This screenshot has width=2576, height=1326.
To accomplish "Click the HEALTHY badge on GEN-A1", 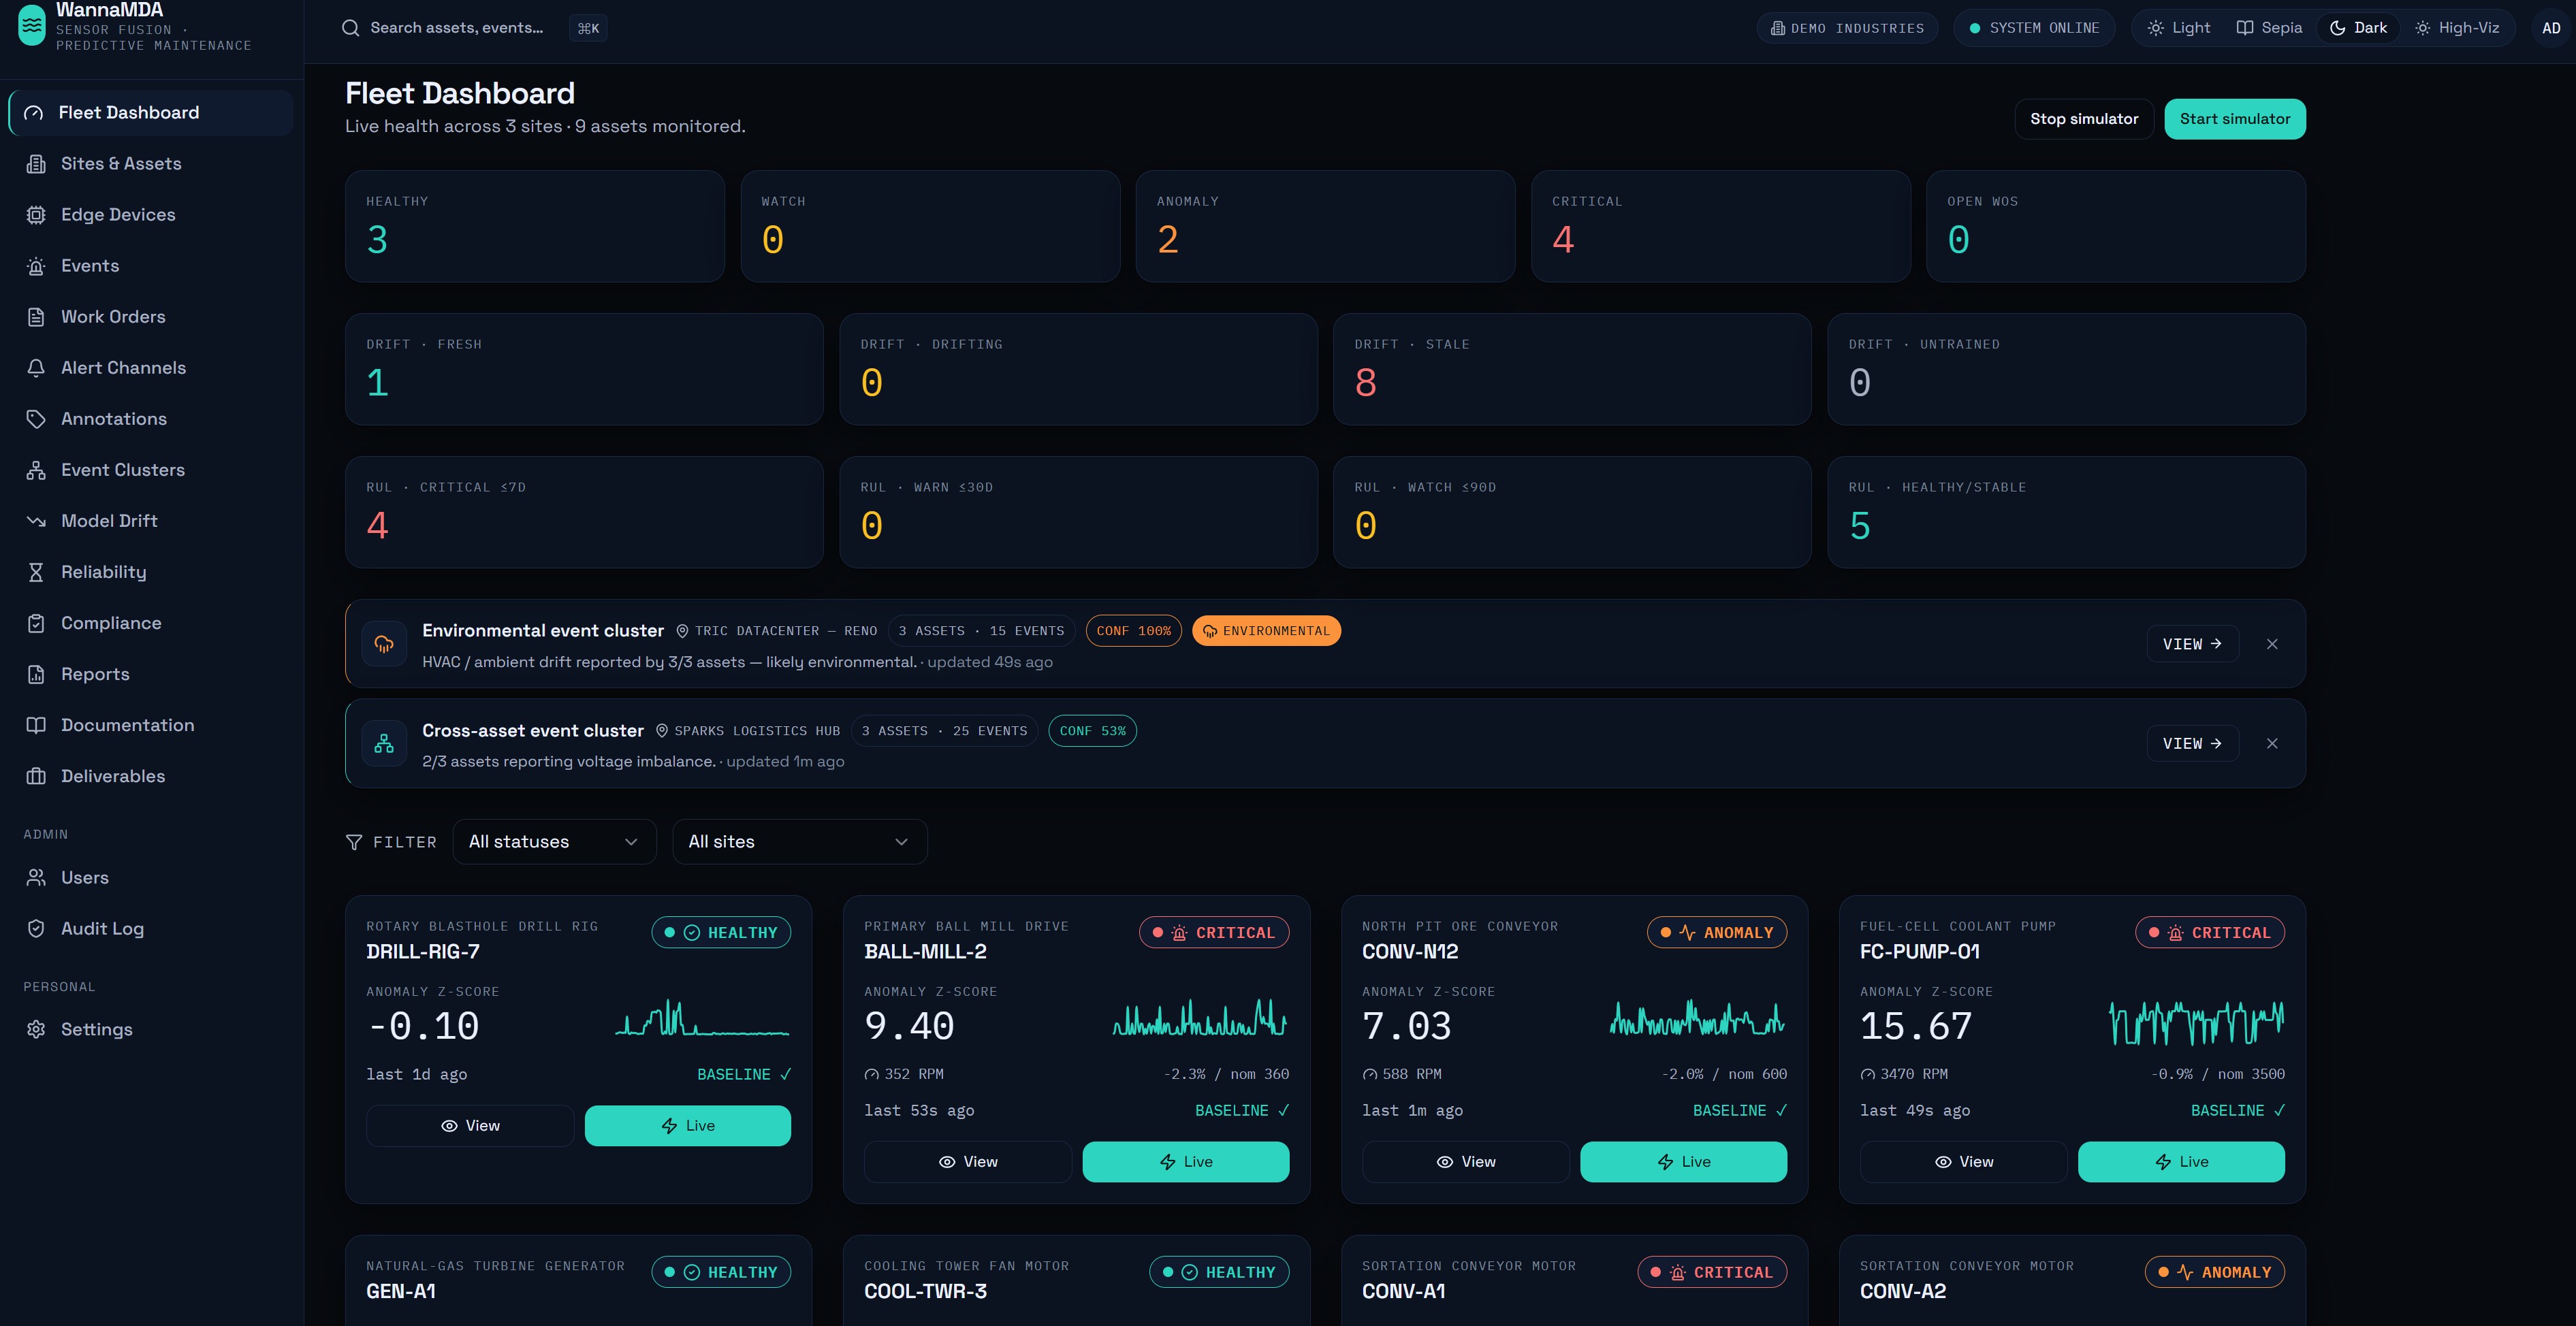I will point(721,1272).
